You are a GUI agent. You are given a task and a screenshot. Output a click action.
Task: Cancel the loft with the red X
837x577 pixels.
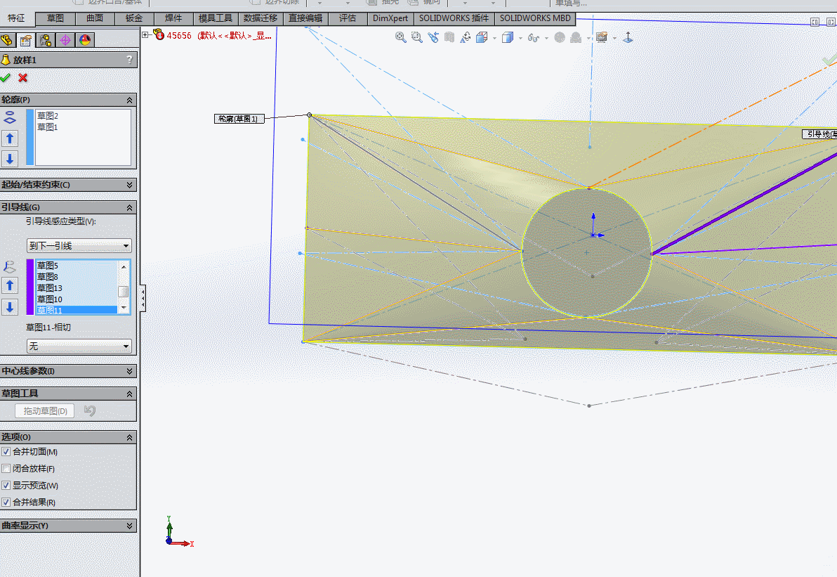[x=23, y=78]
